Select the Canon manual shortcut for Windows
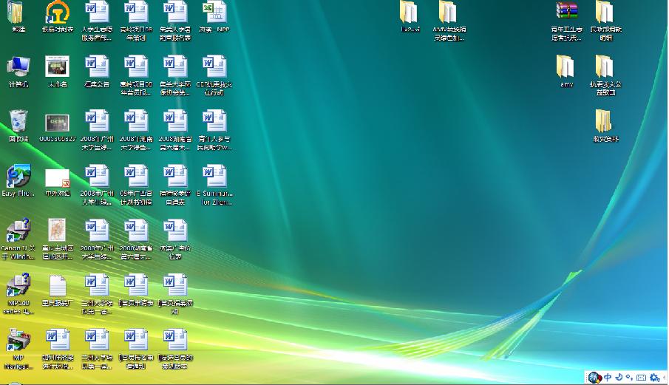The image size is (669, 385). point(18,231)
